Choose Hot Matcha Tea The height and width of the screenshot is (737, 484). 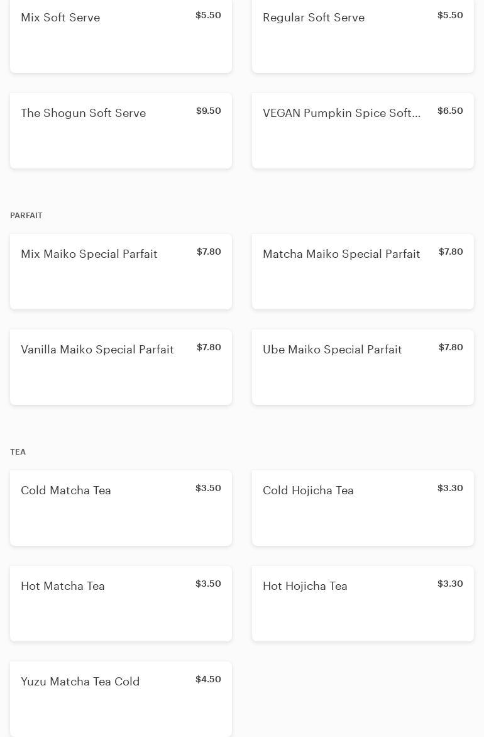click(x=121, y=604)
